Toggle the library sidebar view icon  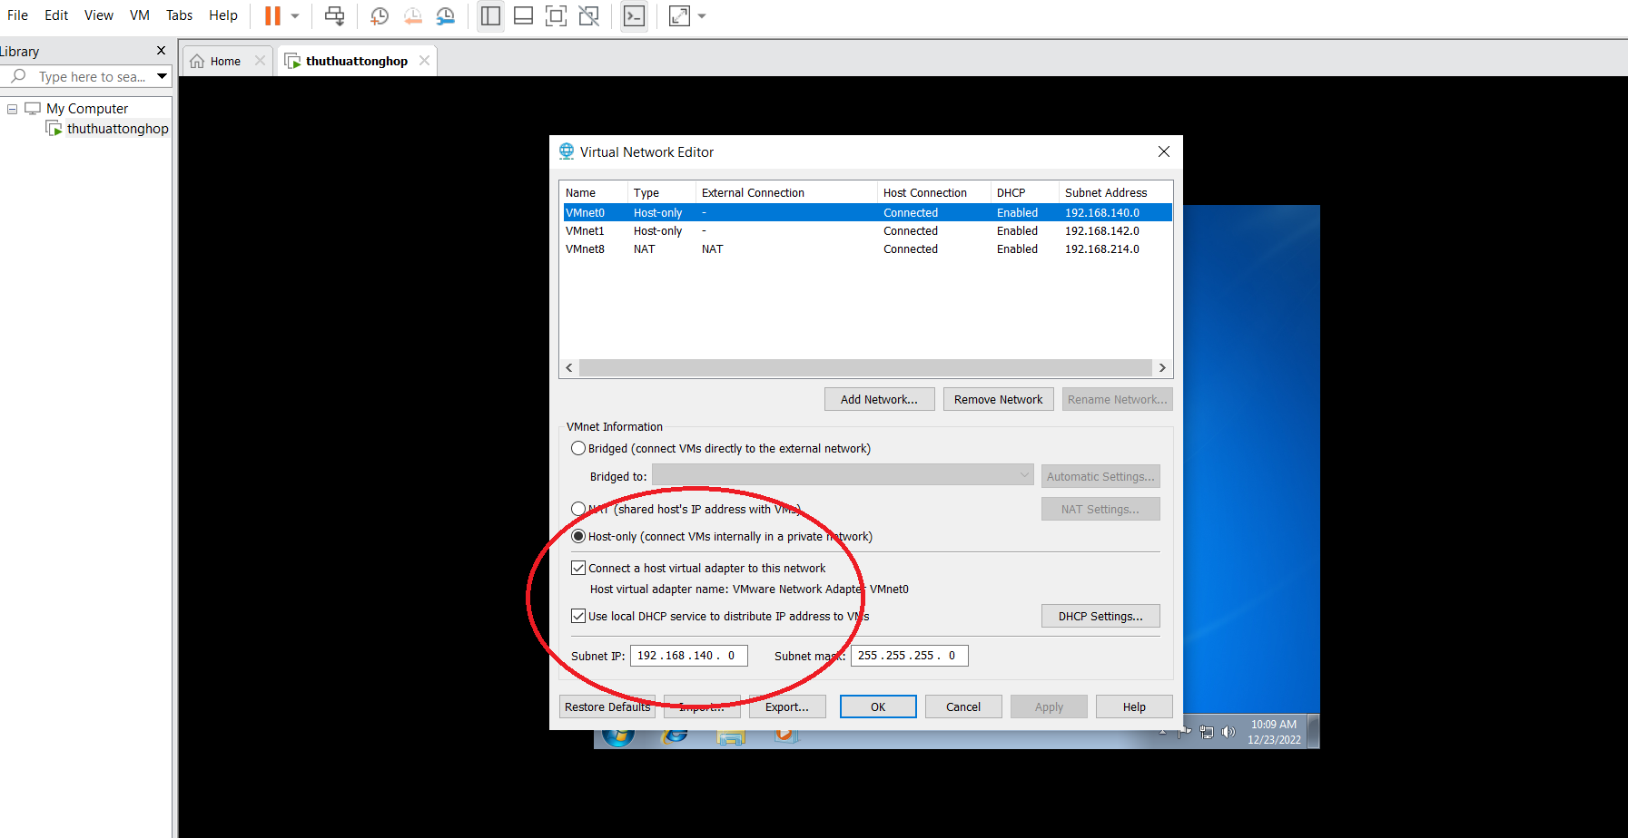(490, 15)
